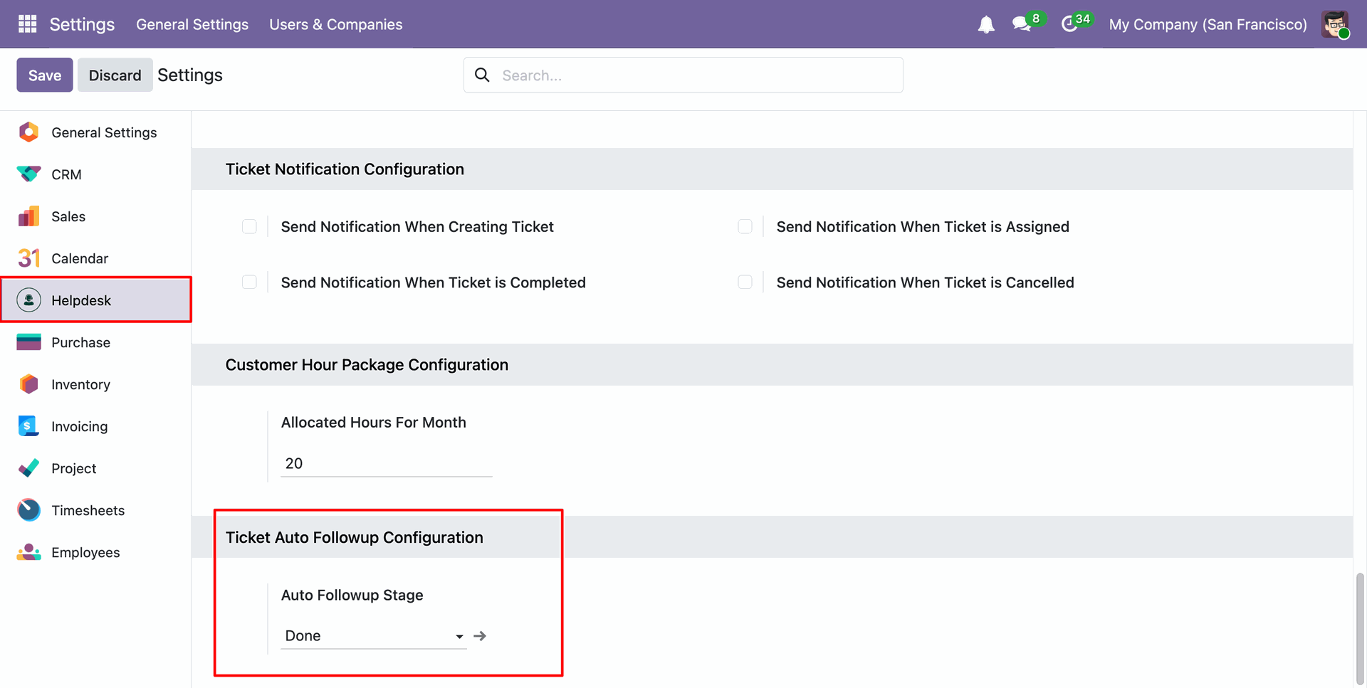The image size is (1367, 688).
Task: Open Timesheets settings via its icon
Action: (28, 510)
